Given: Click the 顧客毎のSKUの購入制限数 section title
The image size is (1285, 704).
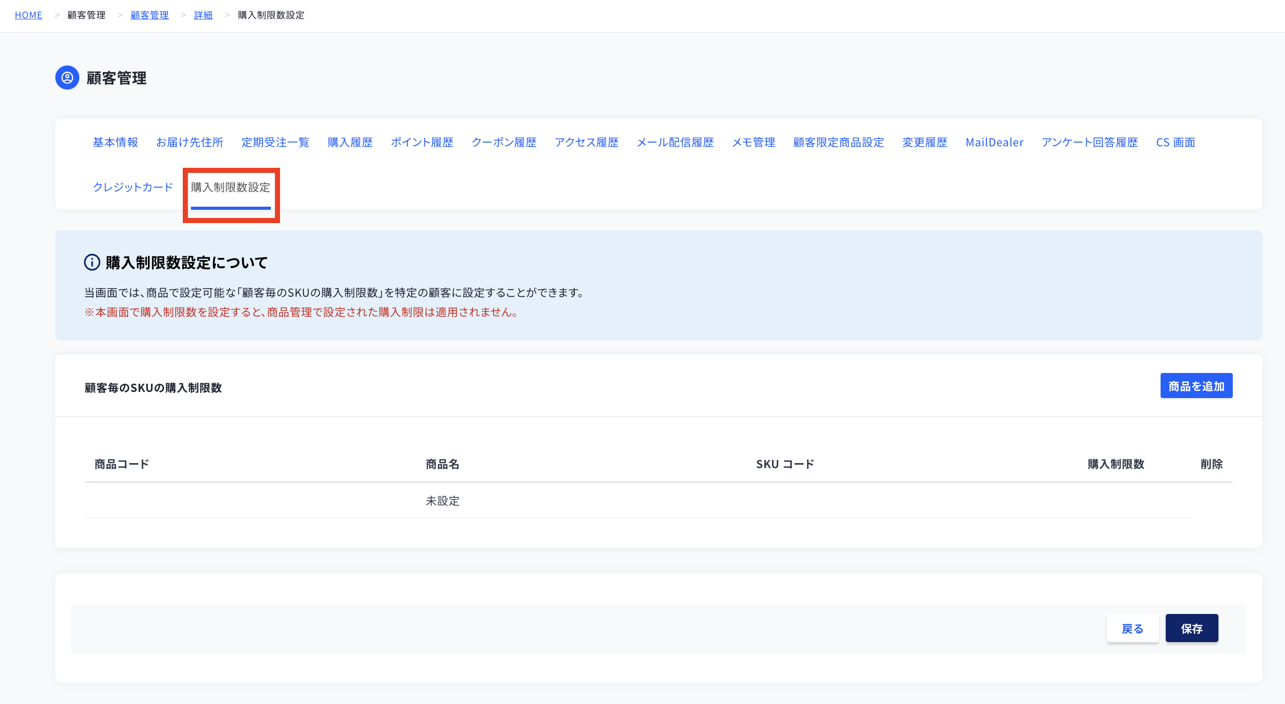Looking at the screenshot, I should pos(153,388).
